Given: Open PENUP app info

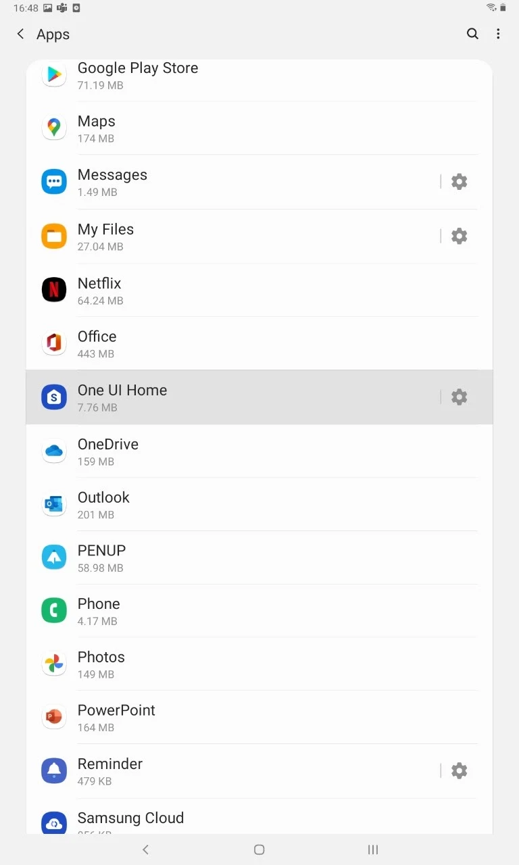Looking at the screenshot, I should 259,558.
